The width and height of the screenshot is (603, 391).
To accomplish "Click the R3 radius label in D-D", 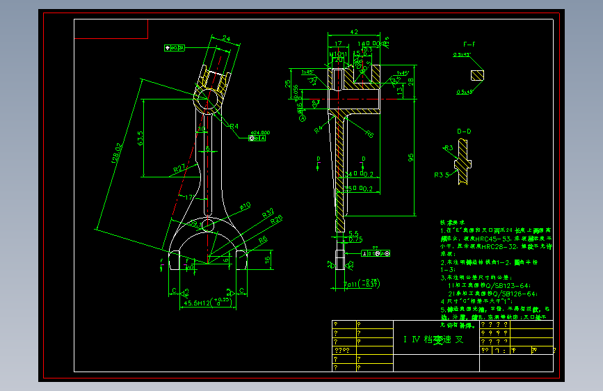I will click(x=449, y=147).
